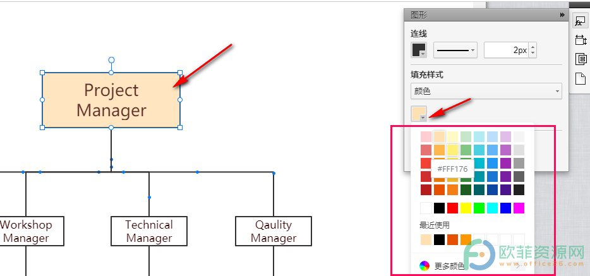The width and height of the screenshot is (590, 276).
Task: Open the line color swatch dropdown
Action: [419, 50]
